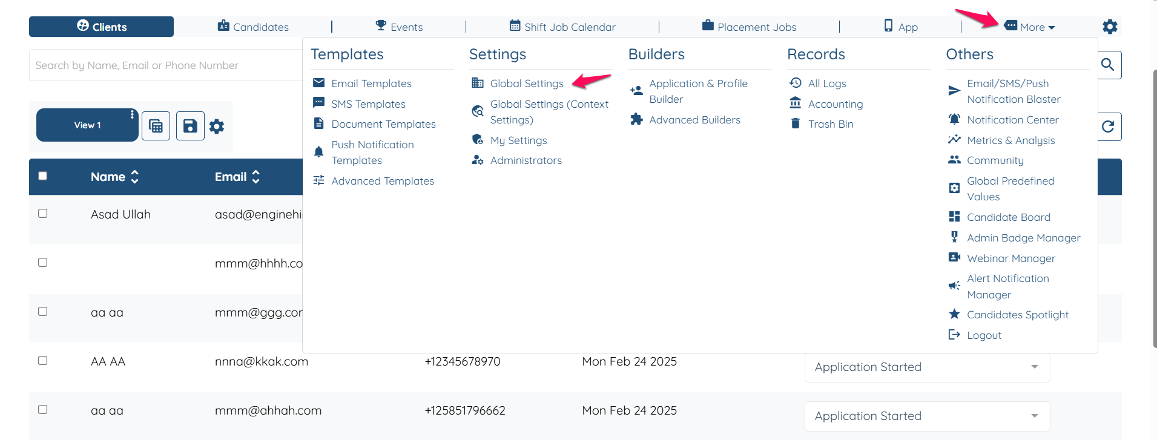
Task: Click the Asad Ullah name cell
Action: pyautogui.click(x=120, y=214)
